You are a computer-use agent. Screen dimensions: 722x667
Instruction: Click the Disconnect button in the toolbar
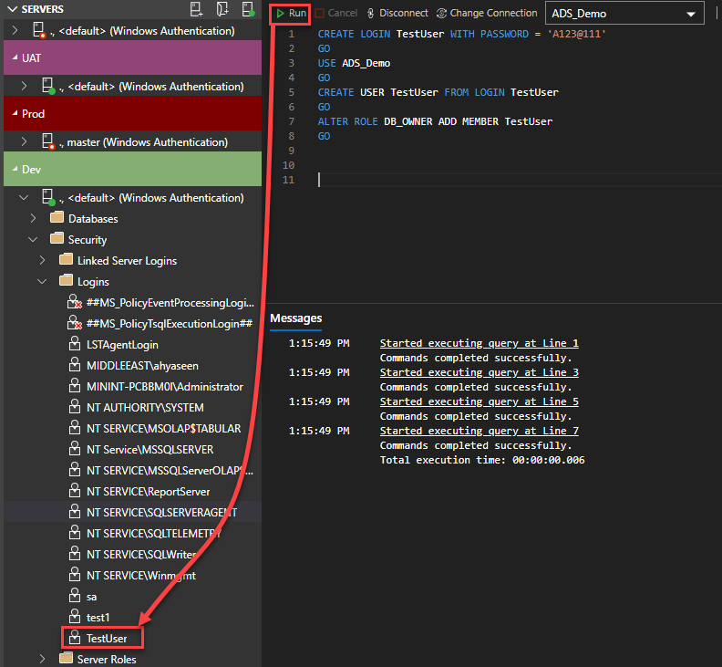click(397, 14)
